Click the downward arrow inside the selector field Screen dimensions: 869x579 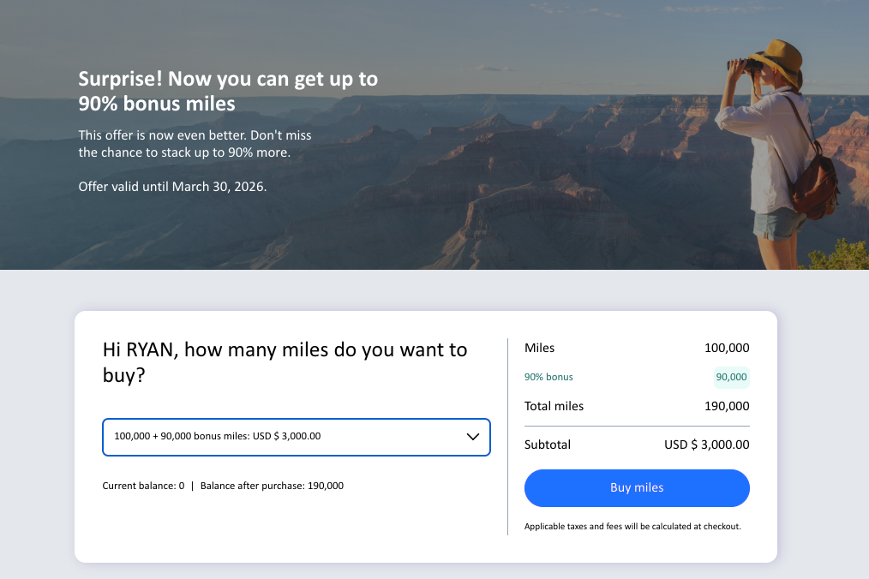[x=472, y=437]
